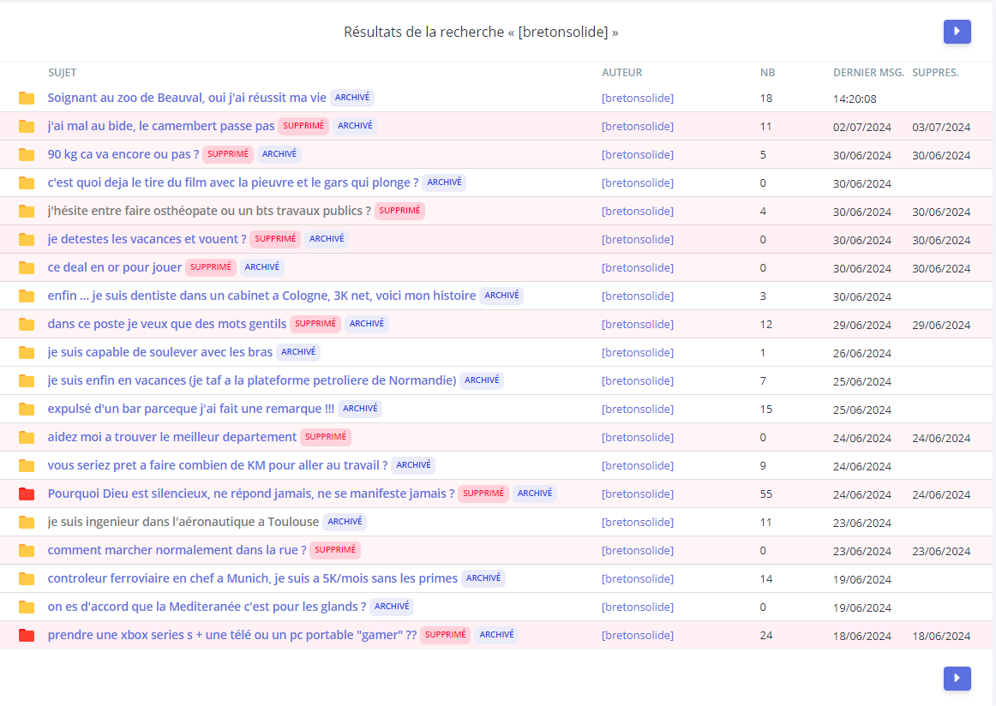This screenshot has height=706, width=996.
Task: Click folder icon for dentiste Cologne topic
Action: (x=27, y=296)
